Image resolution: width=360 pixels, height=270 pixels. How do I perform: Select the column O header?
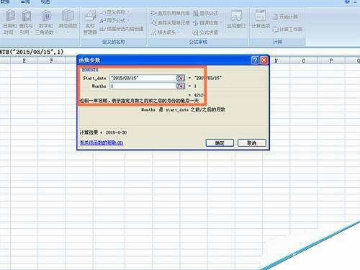click(x=304, y=60)
